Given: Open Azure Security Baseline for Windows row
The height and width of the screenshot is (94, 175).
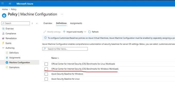Looking at the screenshot, I should coord(67,74).
